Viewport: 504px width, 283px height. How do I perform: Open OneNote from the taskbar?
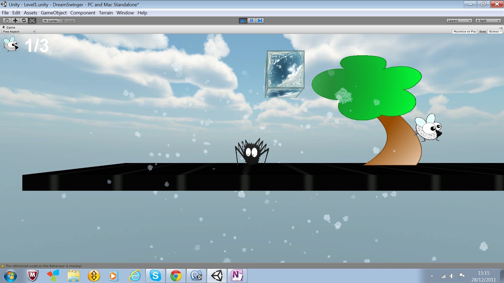pyautogui.click(x=237, y=276)
